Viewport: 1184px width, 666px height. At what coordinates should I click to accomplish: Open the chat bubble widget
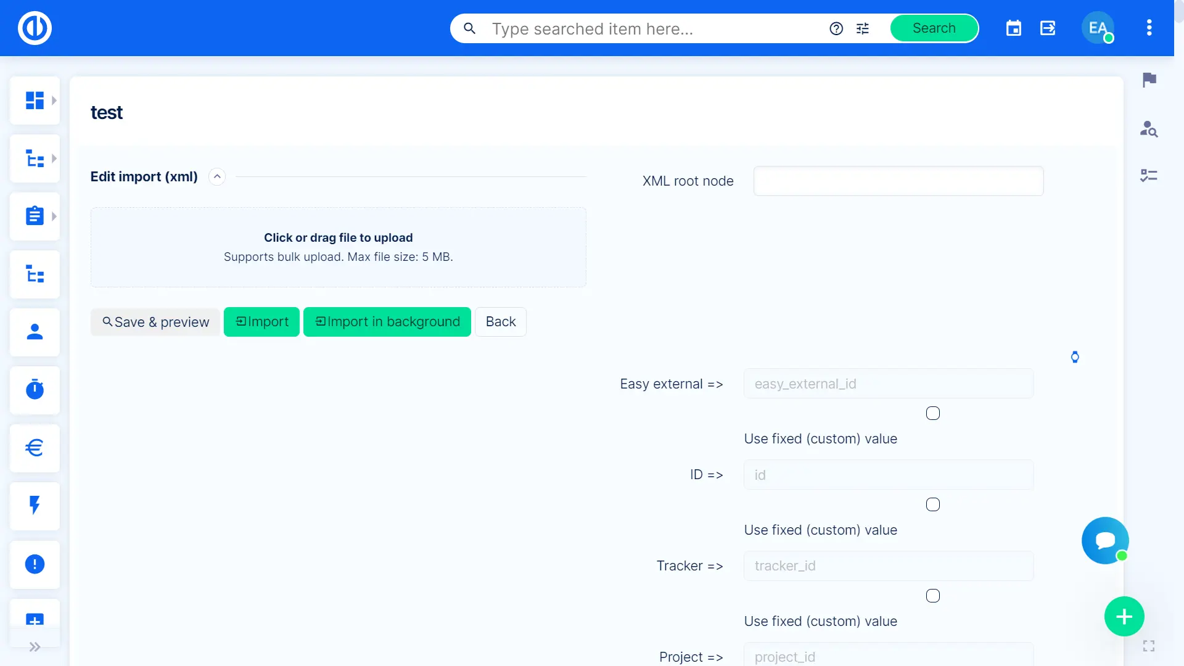tap(1105, 540)
